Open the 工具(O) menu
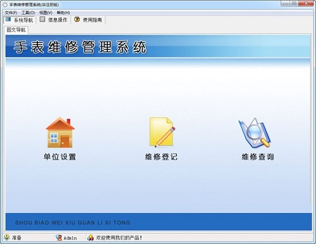This screenshot has width=316, height=244. pyautogui.click(x=28, y=13)
